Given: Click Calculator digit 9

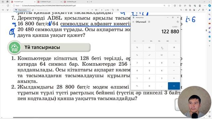Looking at the screenshot, I should coord(162,63).
